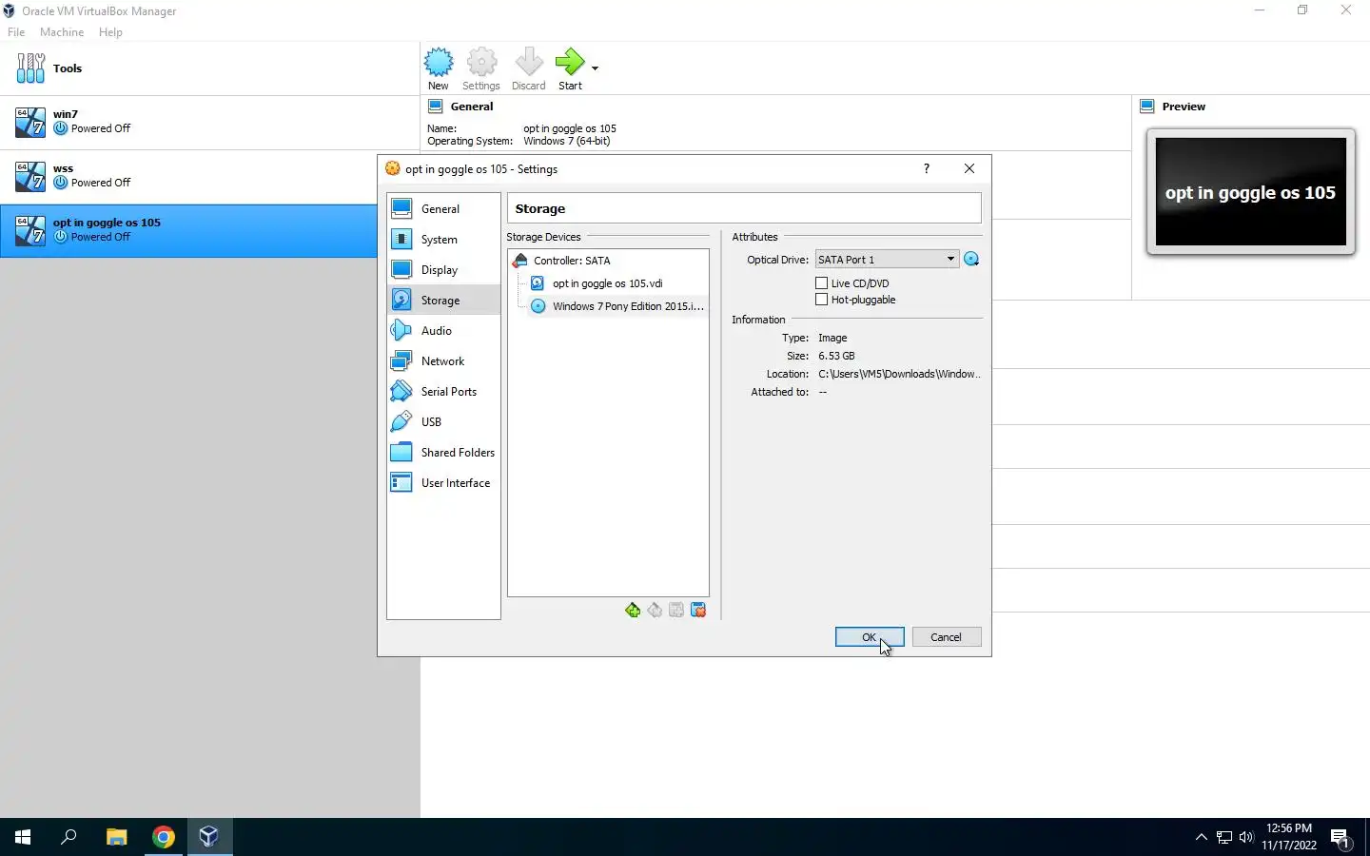Click the Preview section header
This screenshot has width=1370, height=856.
click(x=1184, y=107)
